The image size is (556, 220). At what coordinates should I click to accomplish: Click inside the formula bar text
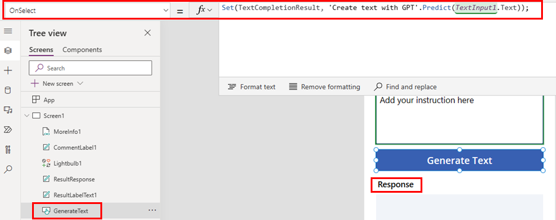pyautogui.click(x=375, y=8)
